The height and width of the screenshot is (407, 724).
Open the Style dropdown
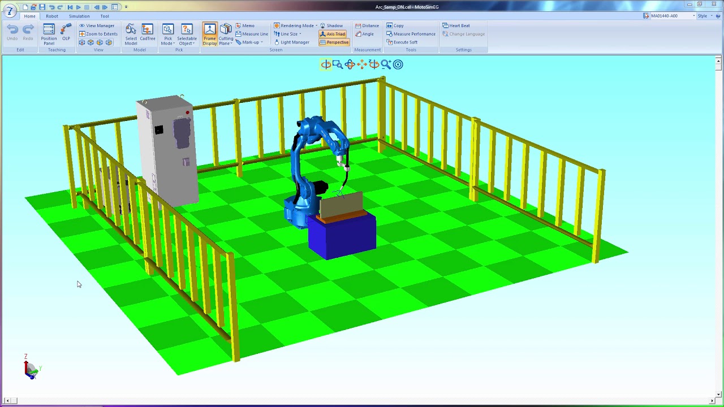pos(704,16)
